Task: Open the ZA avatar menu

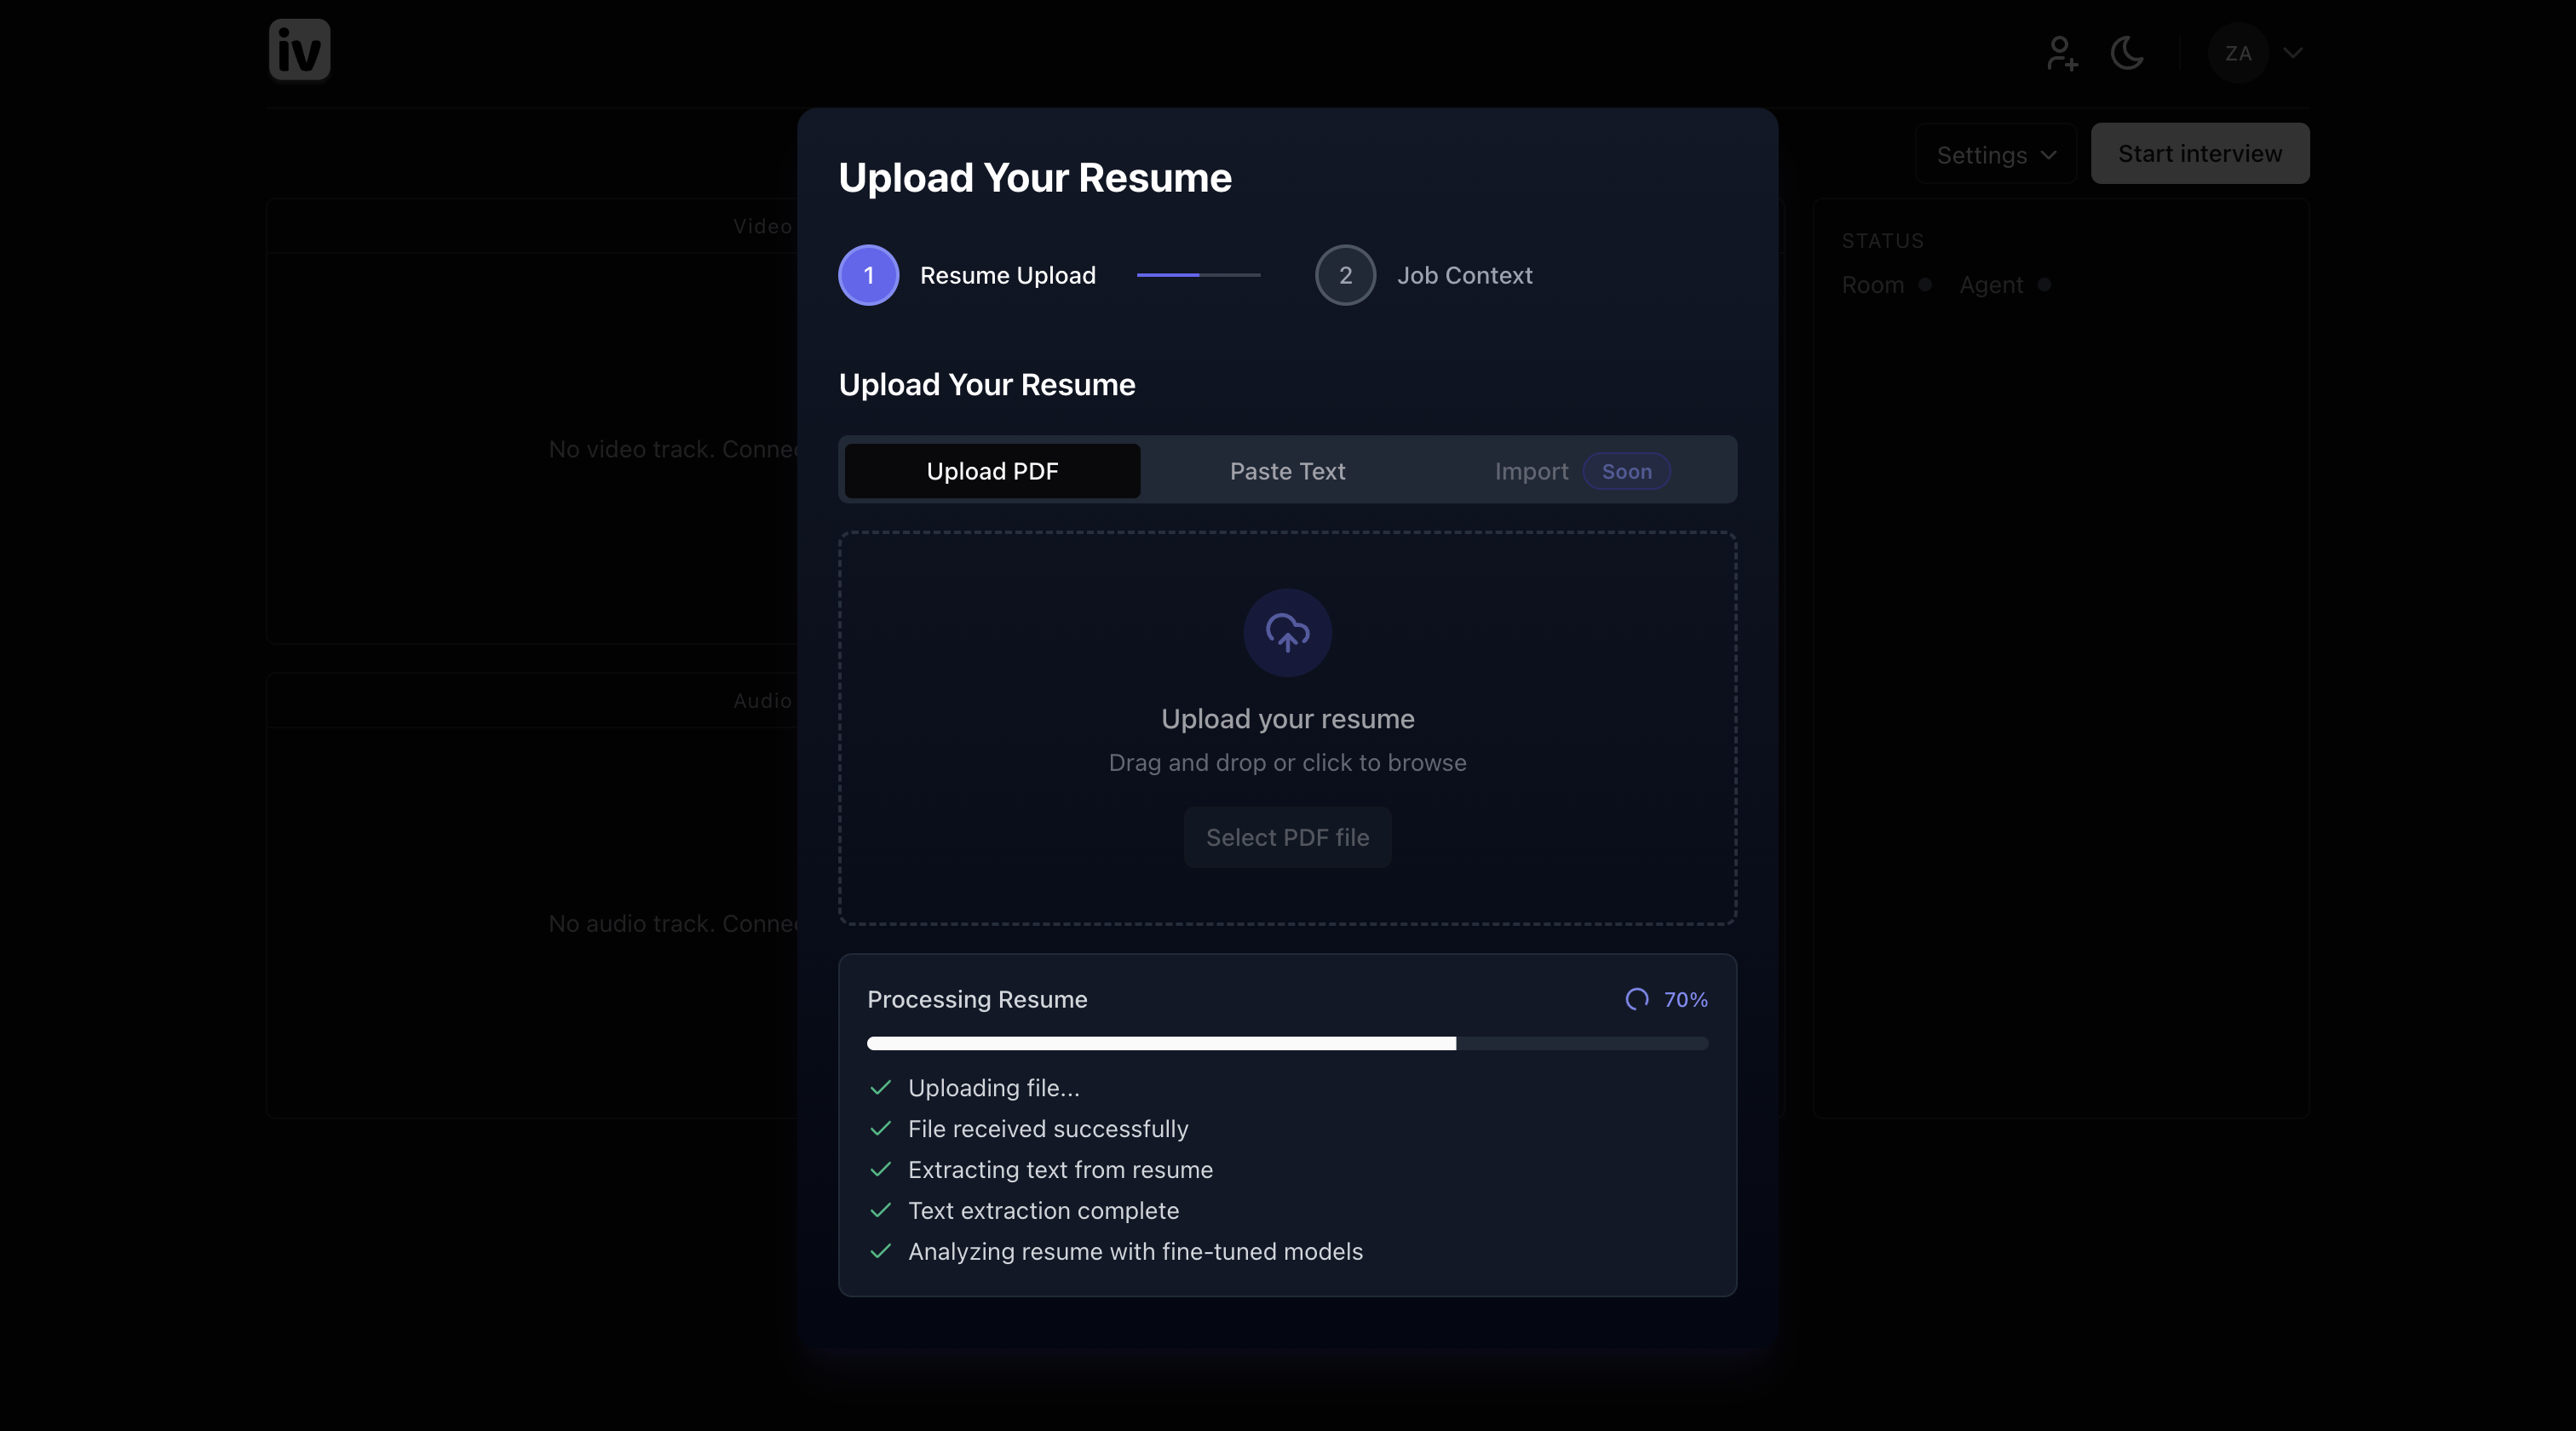Action: (2238, 53)
